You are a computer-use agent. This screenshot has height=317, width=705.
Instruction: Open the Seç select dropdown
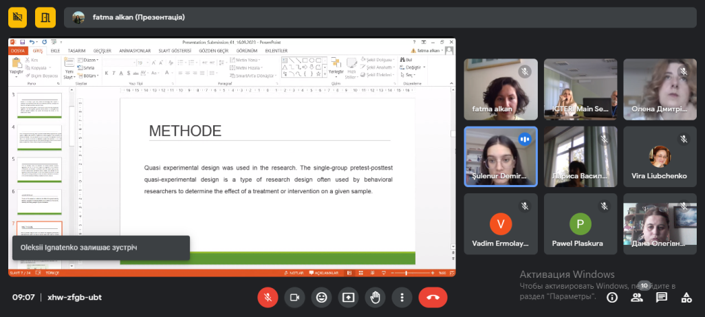(407, 75)
